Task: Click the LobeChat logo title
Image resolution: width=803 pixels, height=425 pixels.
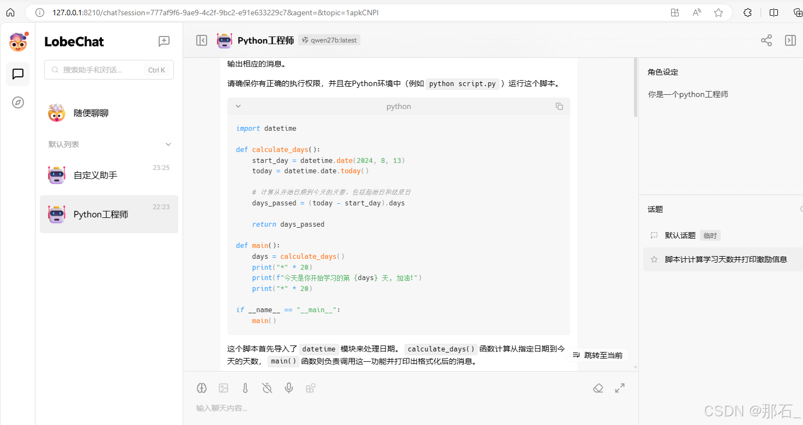Action: (x=74, y=41)
